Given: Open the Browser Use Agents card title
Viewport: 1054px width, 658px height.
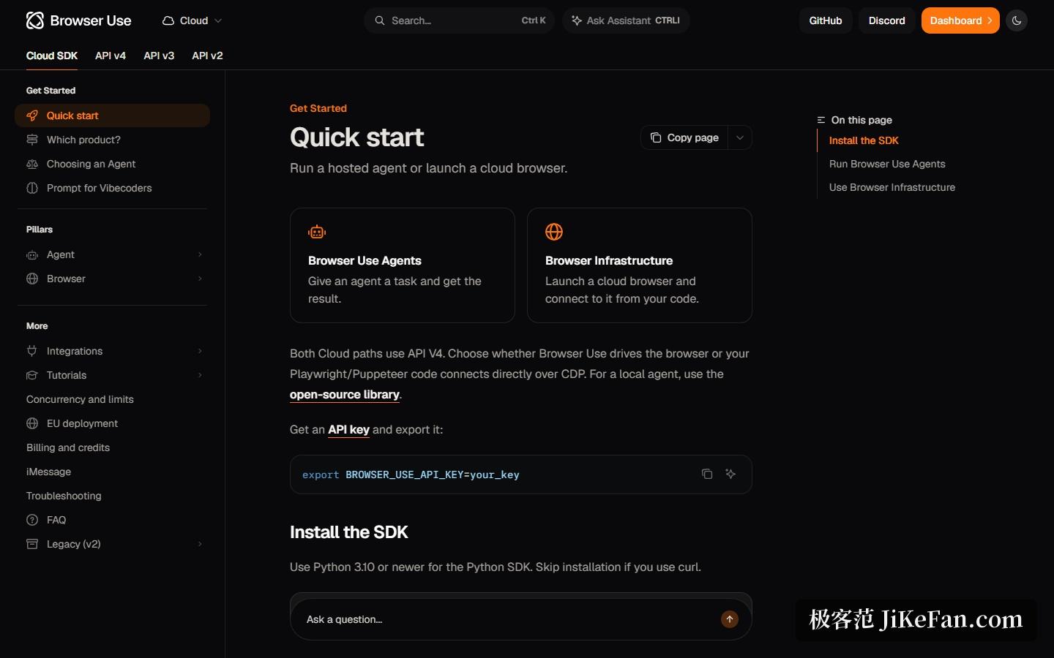Looking at the screenshot, I should (x=365, y=260).
